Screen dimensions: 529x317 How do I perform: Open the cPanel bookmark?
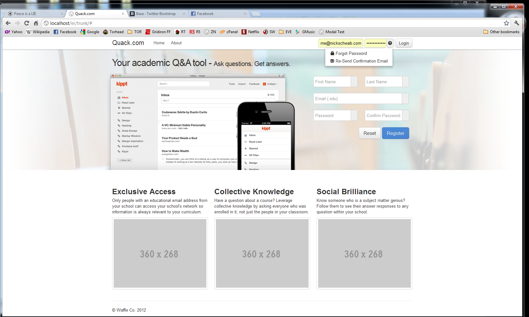(x=229, y=32)
